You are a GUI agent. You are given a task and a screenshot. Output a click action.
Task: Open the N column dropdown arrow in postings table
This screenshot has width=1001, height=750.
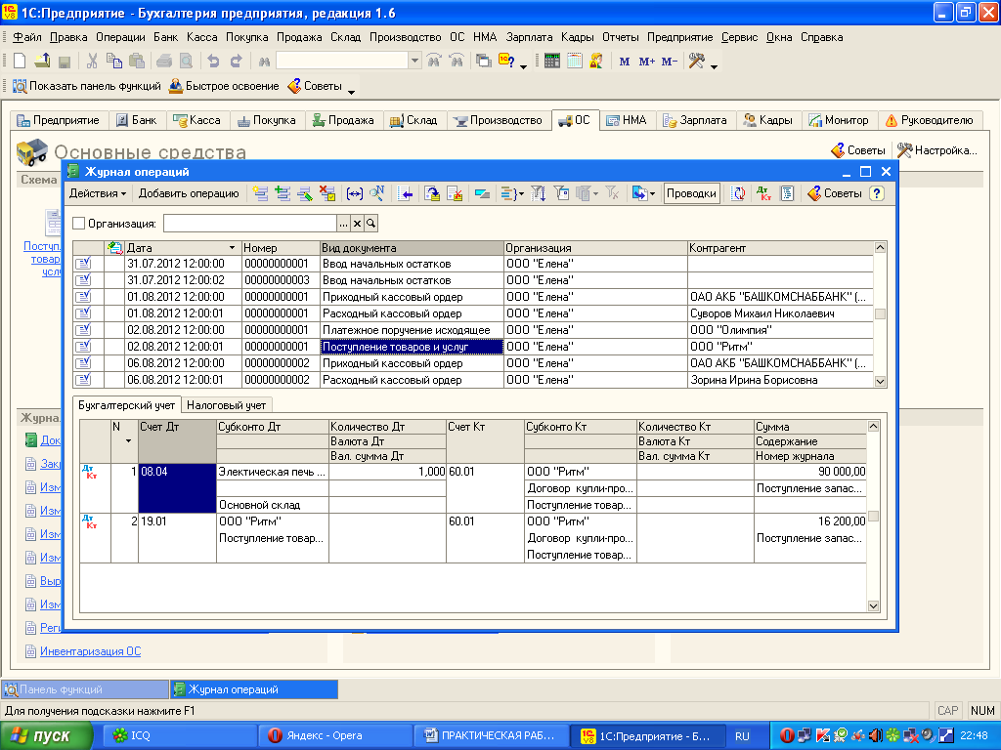click(x=128, y=440)
